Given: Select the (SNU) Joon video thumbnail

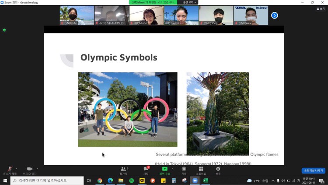Looking at the screenshot, I should point(216,15).
